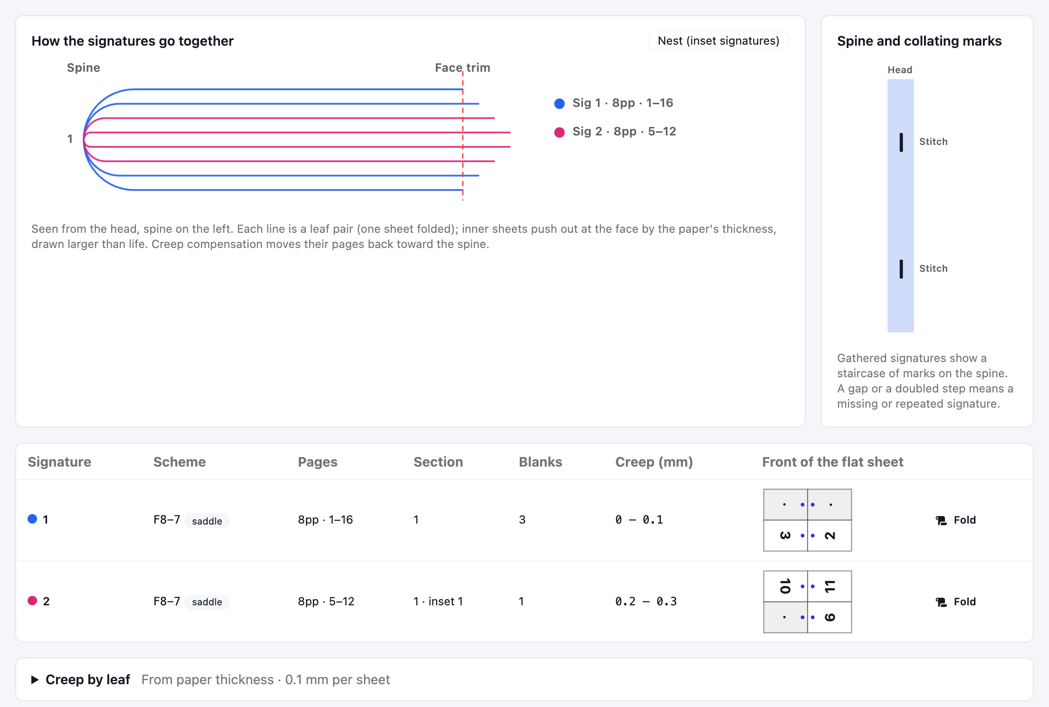Viewport: 1049px width, 707px height.
Task: Click the Blanks column header
Action: [541, 462]
